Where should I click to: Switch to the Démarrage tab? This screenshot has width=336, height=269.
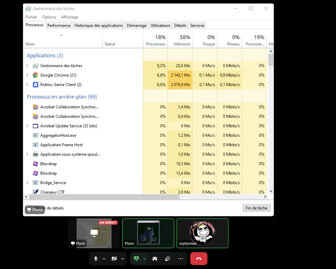[137, 25]
